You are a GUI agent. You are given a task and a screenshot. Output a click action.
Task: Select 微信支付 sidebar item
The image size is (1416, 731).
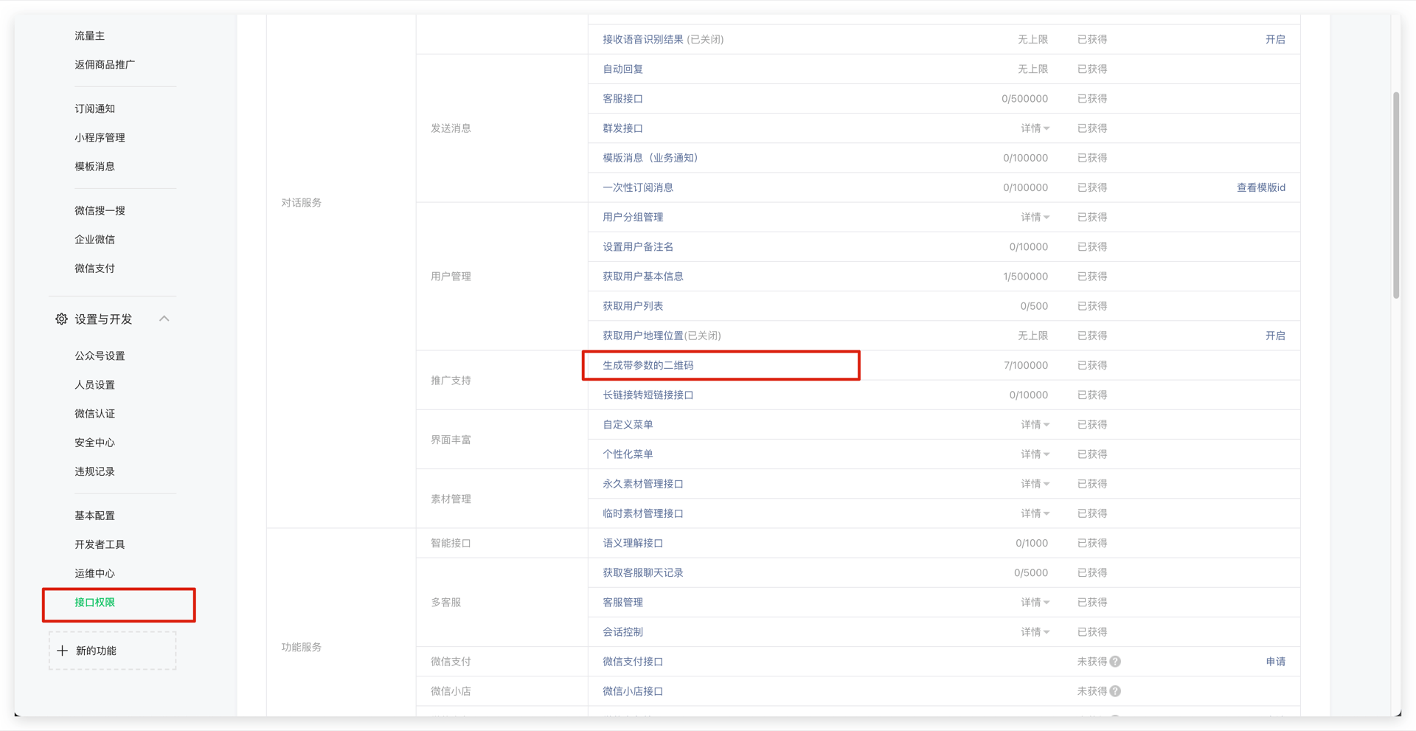94,269
